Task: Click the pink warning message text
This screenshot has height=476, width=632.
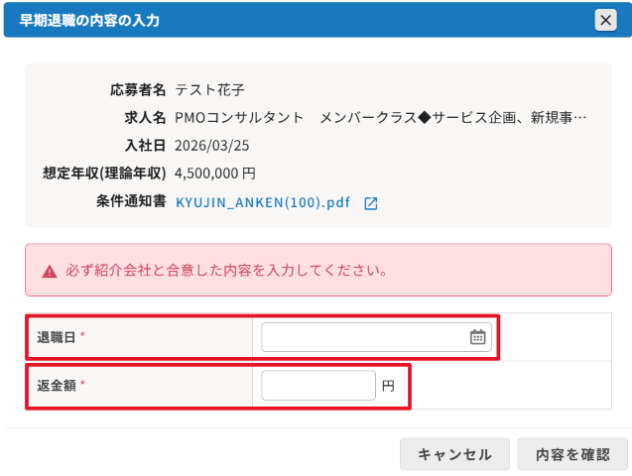Action: (227, 271)
